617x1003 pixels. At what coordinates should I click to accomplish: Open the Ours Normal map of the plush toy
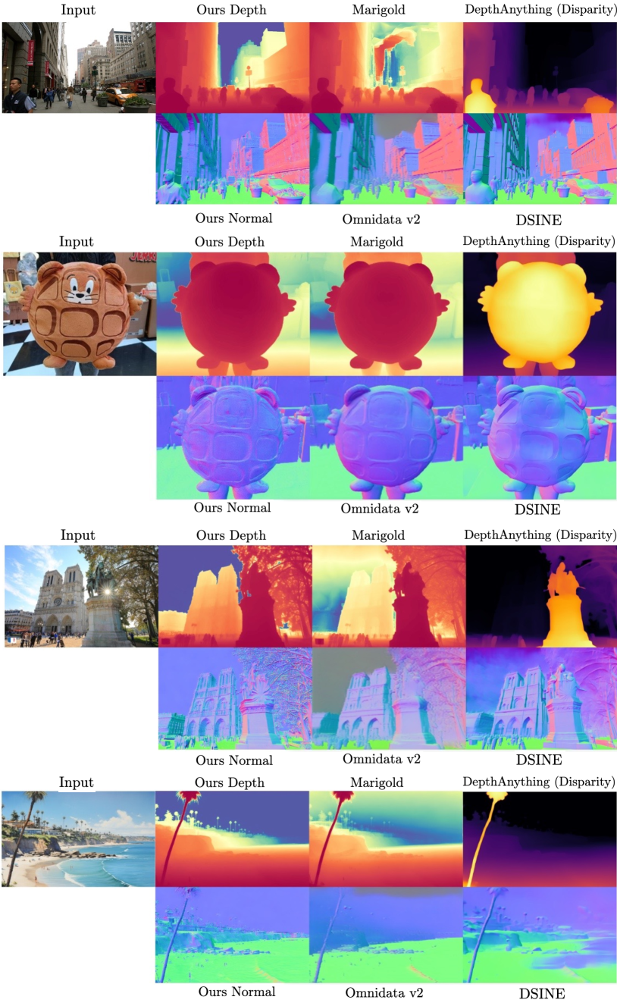coord(233,437)
